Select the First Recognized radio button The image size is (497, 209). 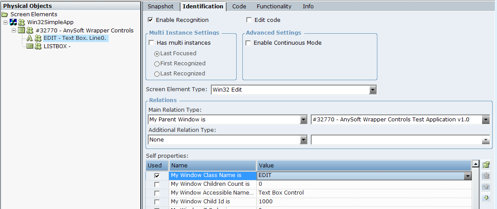157,64
